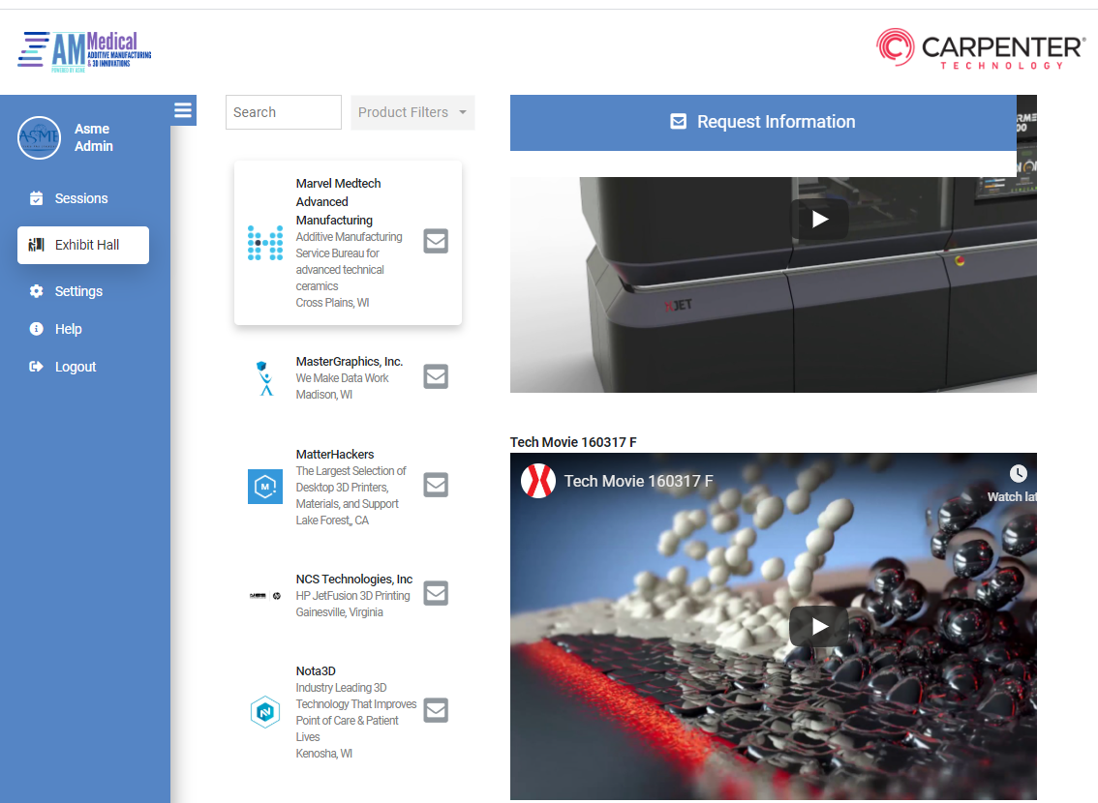This screenshot has width=1098, height=803.
Task: Click the exhibitor Search field
Action: (x=284, y=112)
